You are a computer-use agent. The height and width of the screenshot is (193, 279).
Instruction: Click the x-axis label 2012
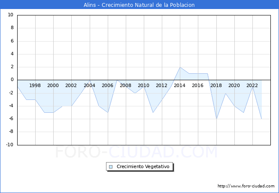pyautogui.click(x=161, y=85)
